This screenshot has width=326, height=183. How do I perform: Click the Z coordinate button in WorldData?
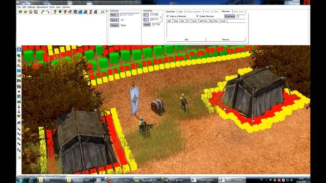click(146, 19)
